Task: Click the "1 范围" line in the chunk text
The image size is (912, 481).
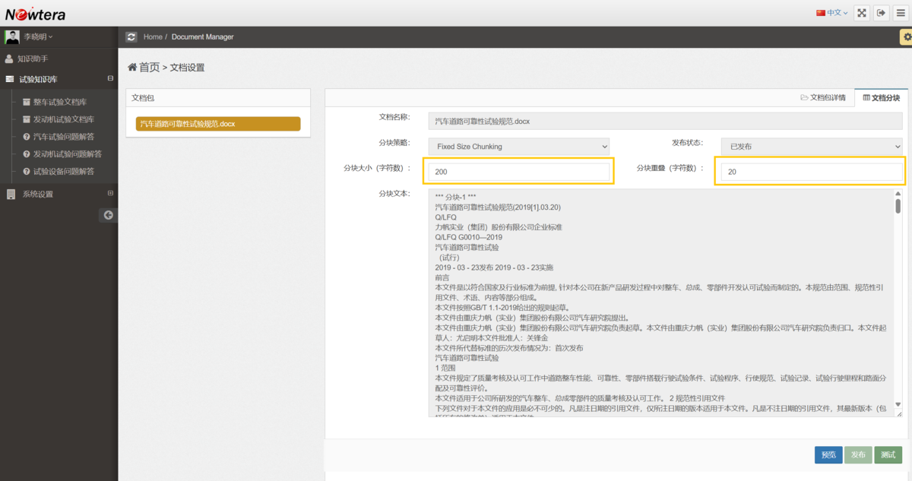Action: 446,368
